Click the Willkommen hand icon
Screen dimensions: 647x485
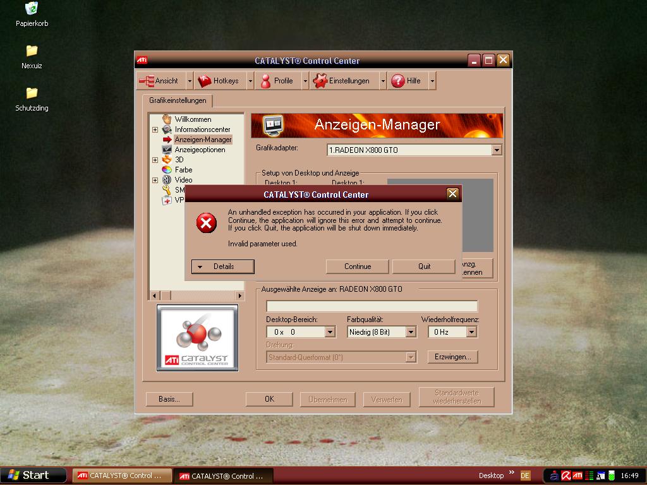[x=167, y=119]
